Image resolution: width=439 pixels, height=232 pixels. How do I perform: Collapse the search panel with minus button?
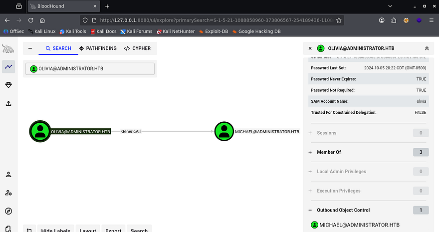(x=30, y=48)
